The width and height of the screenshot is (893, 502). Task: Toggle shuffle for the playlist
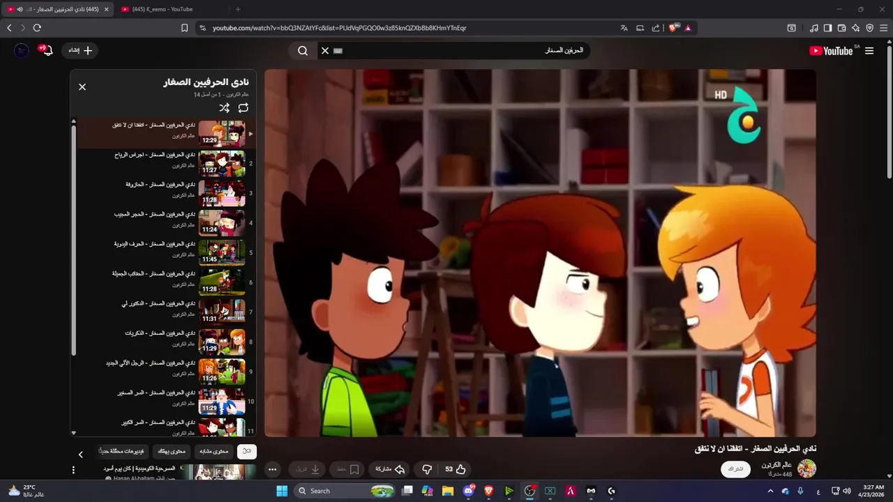tap(224, 108)
